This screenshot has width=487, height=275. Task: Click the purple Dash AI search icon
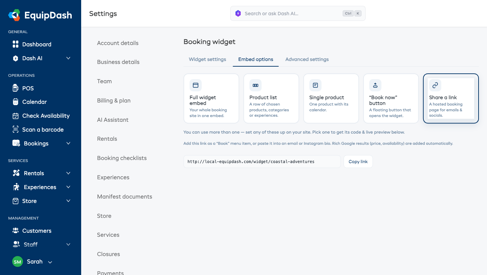[238, 14]
